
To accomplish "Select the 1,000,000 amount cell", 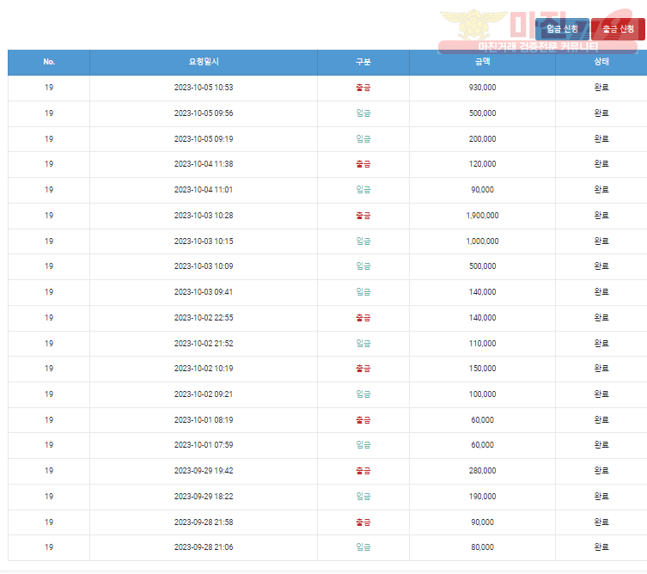I will [x=482, y=241].
